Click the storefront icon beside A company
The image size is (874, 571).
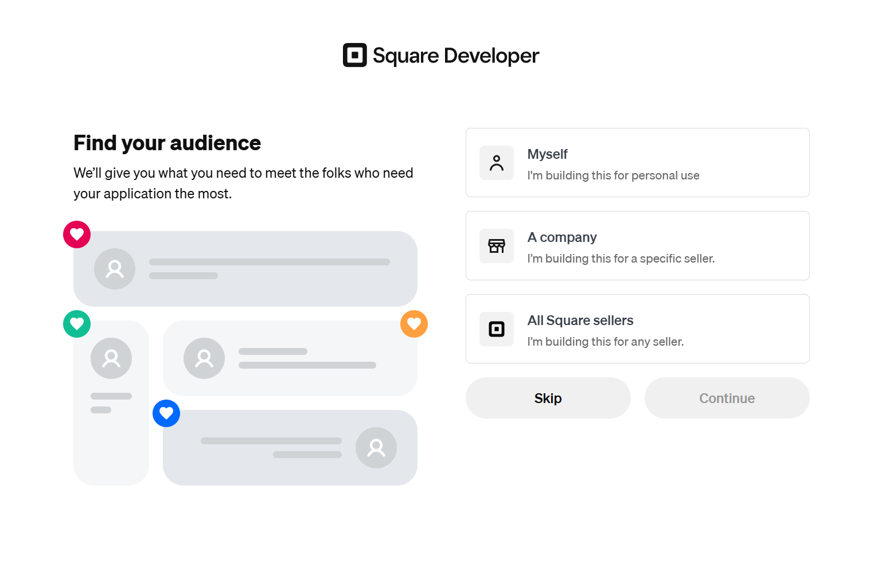pos(497,246)
